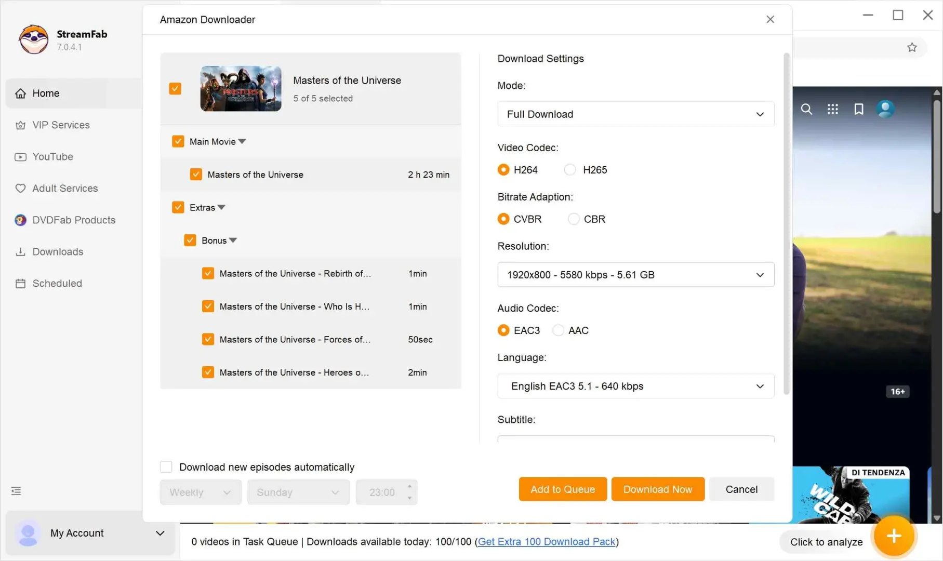Click the orange plus analyze button

[894, 536]
